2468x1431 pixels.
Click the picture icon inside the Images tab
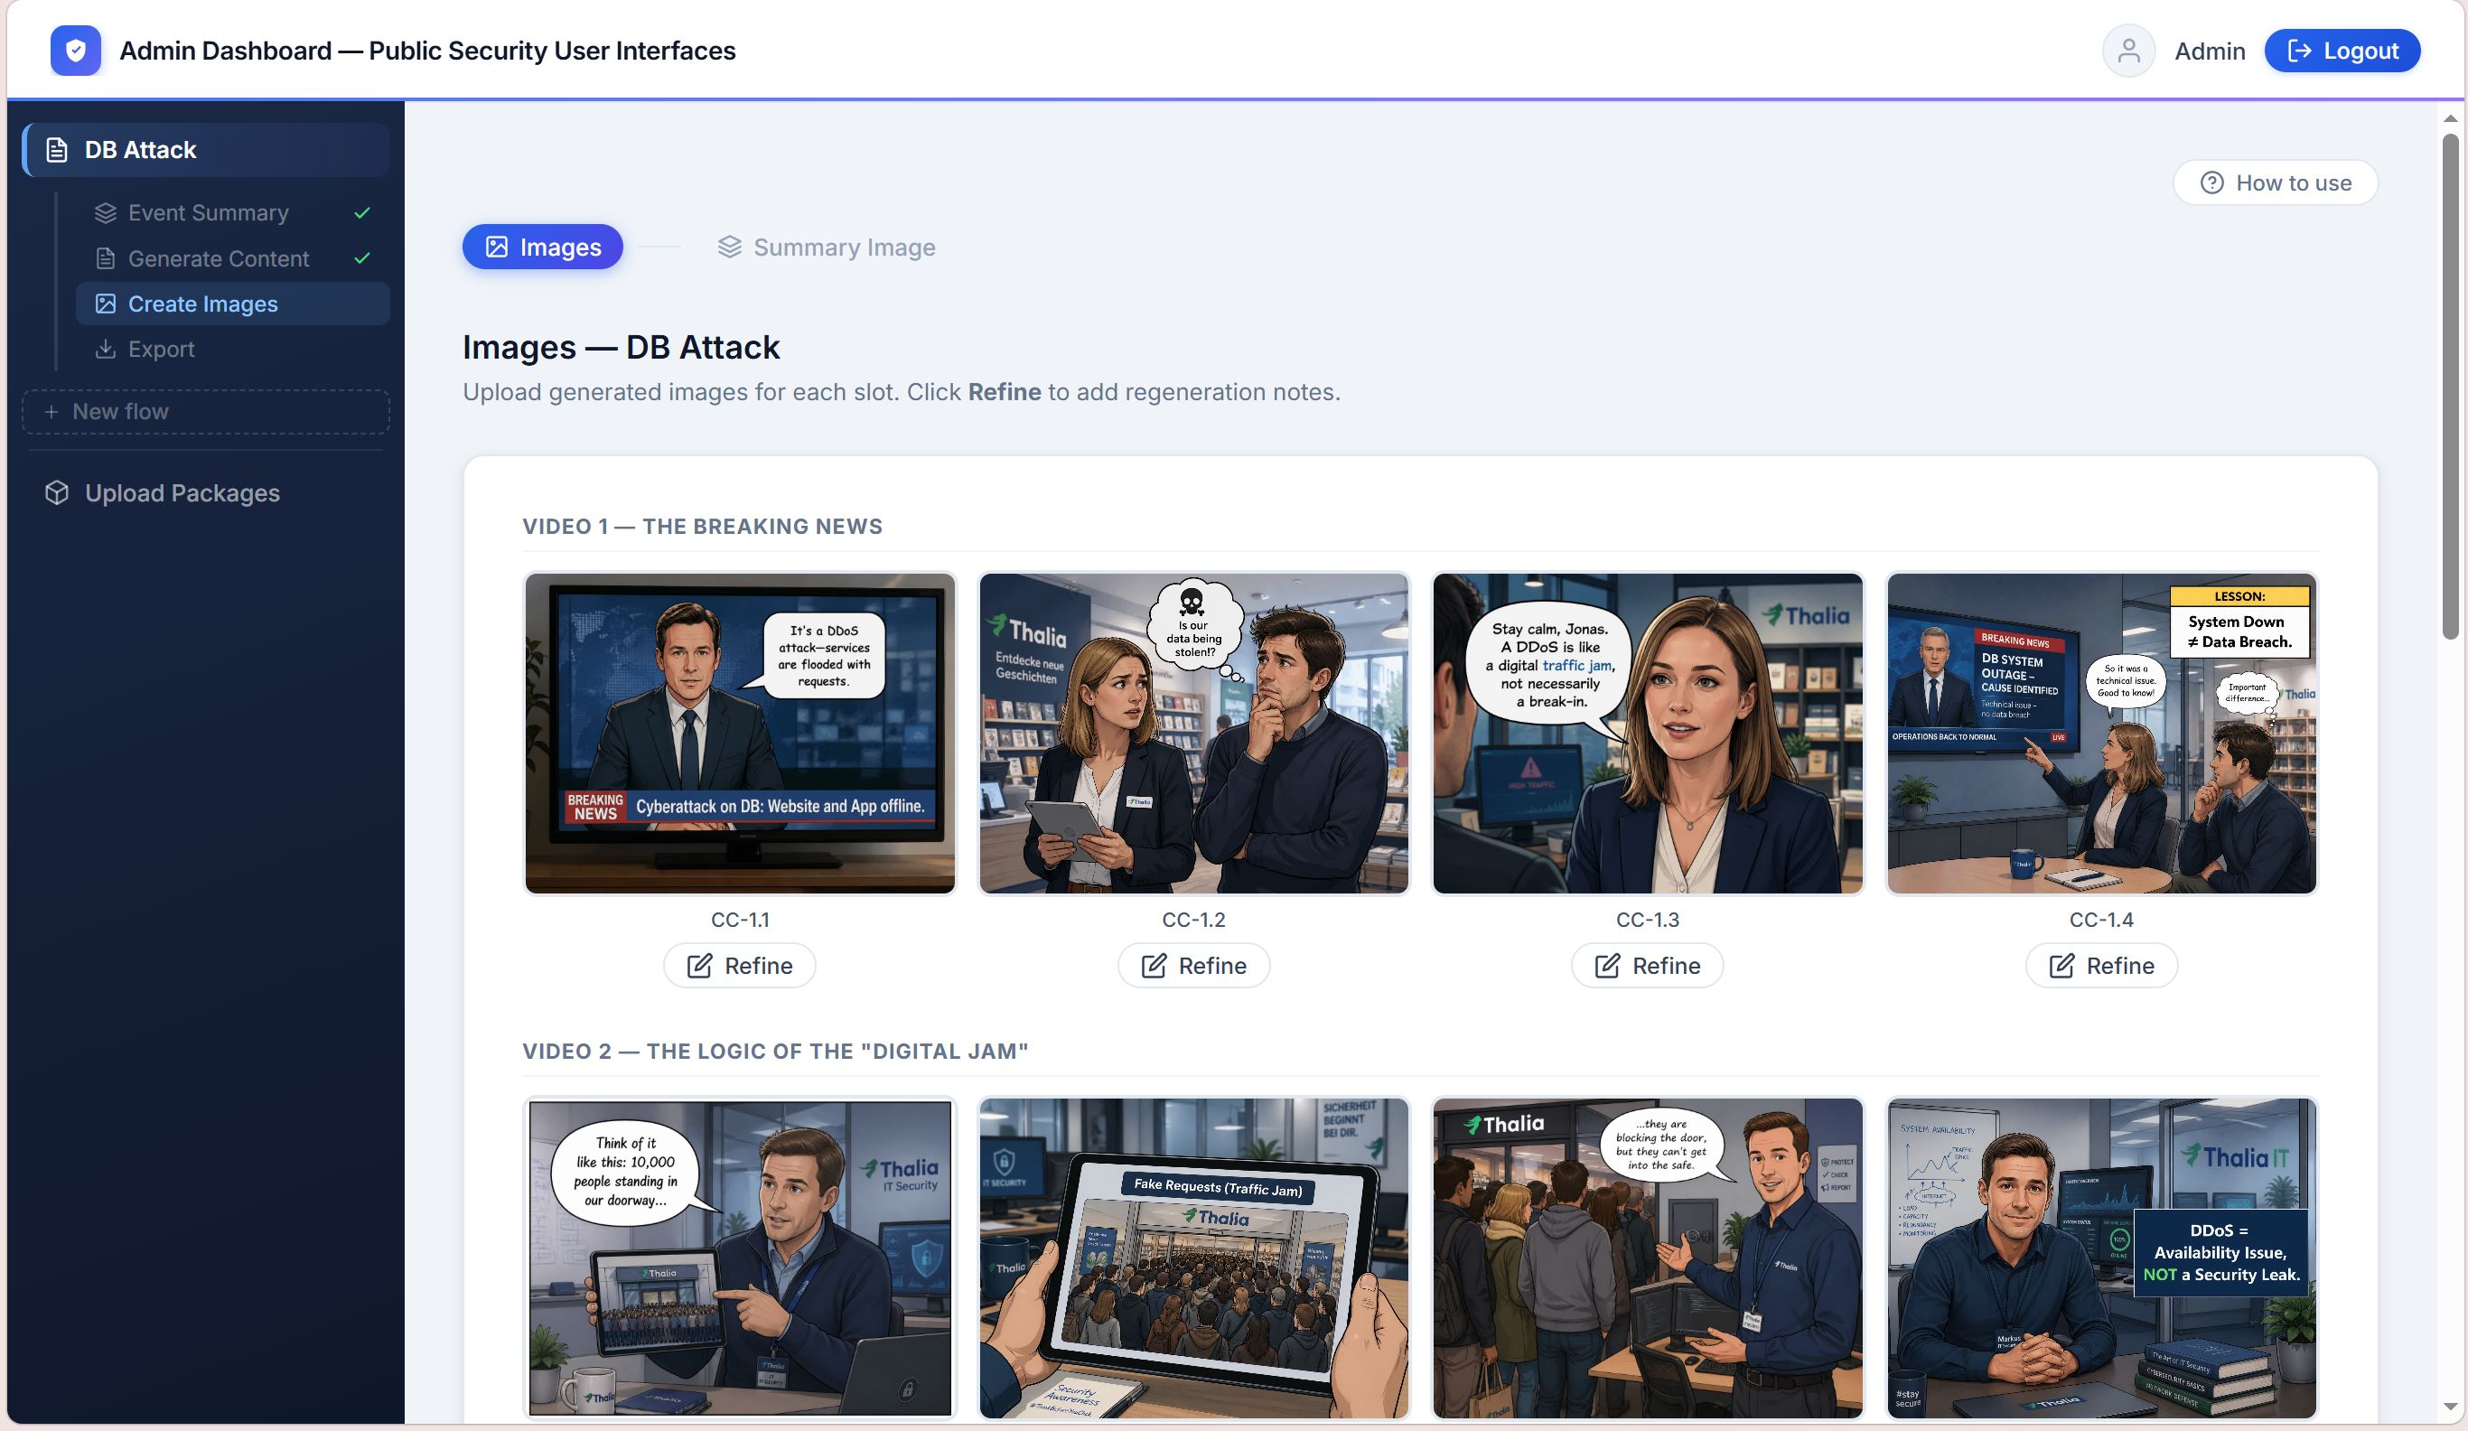coord(498,247)
